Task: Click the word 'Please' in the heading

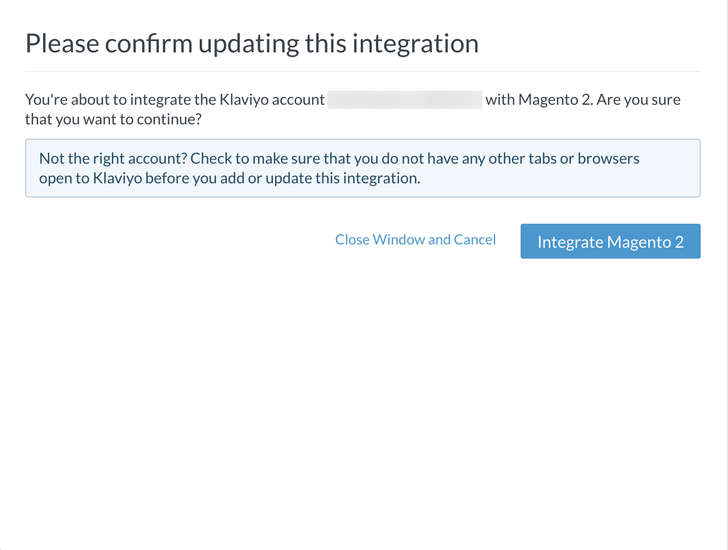Action: point(62,44)
